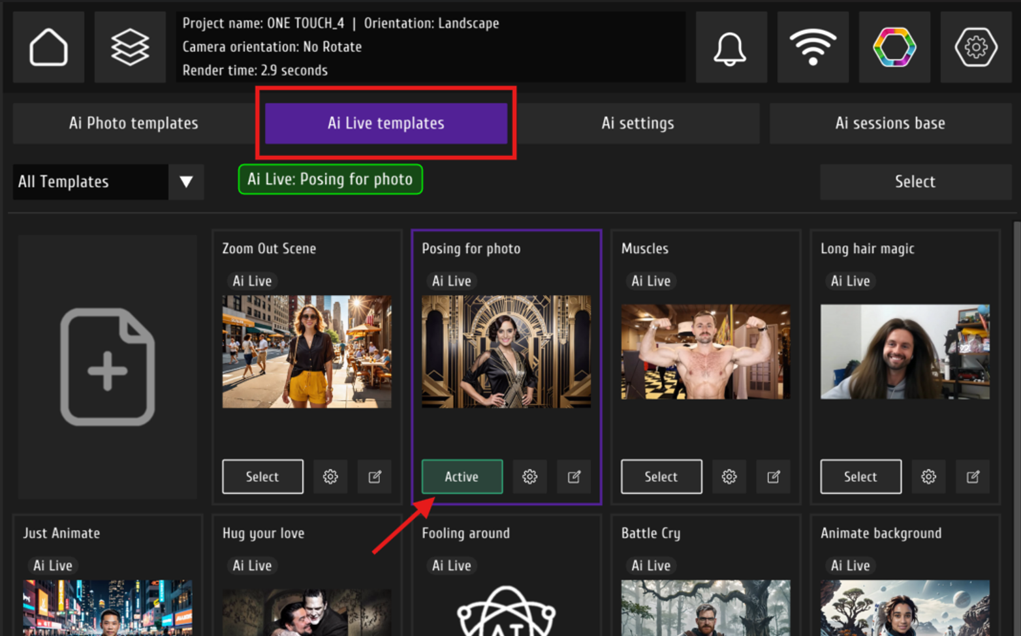Edit the Zoom Out Scene template
This screenshot has height=636, width=1021.
click(375, 477)
